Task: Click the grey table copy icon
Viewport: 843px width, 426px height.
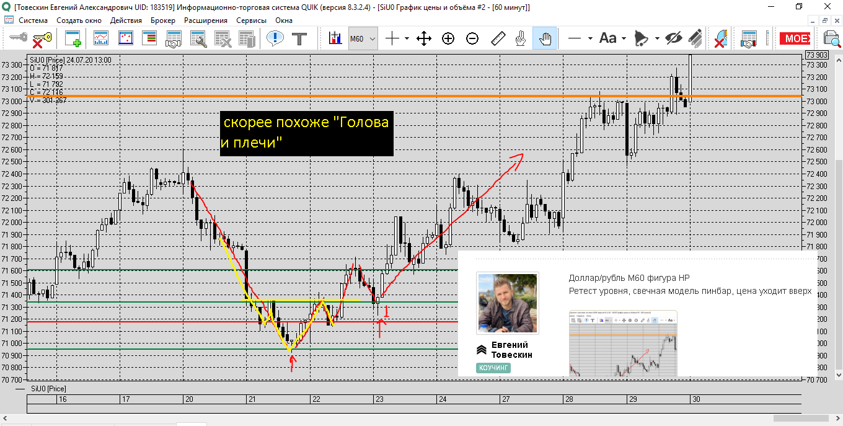Action: [x=247, y=38]
